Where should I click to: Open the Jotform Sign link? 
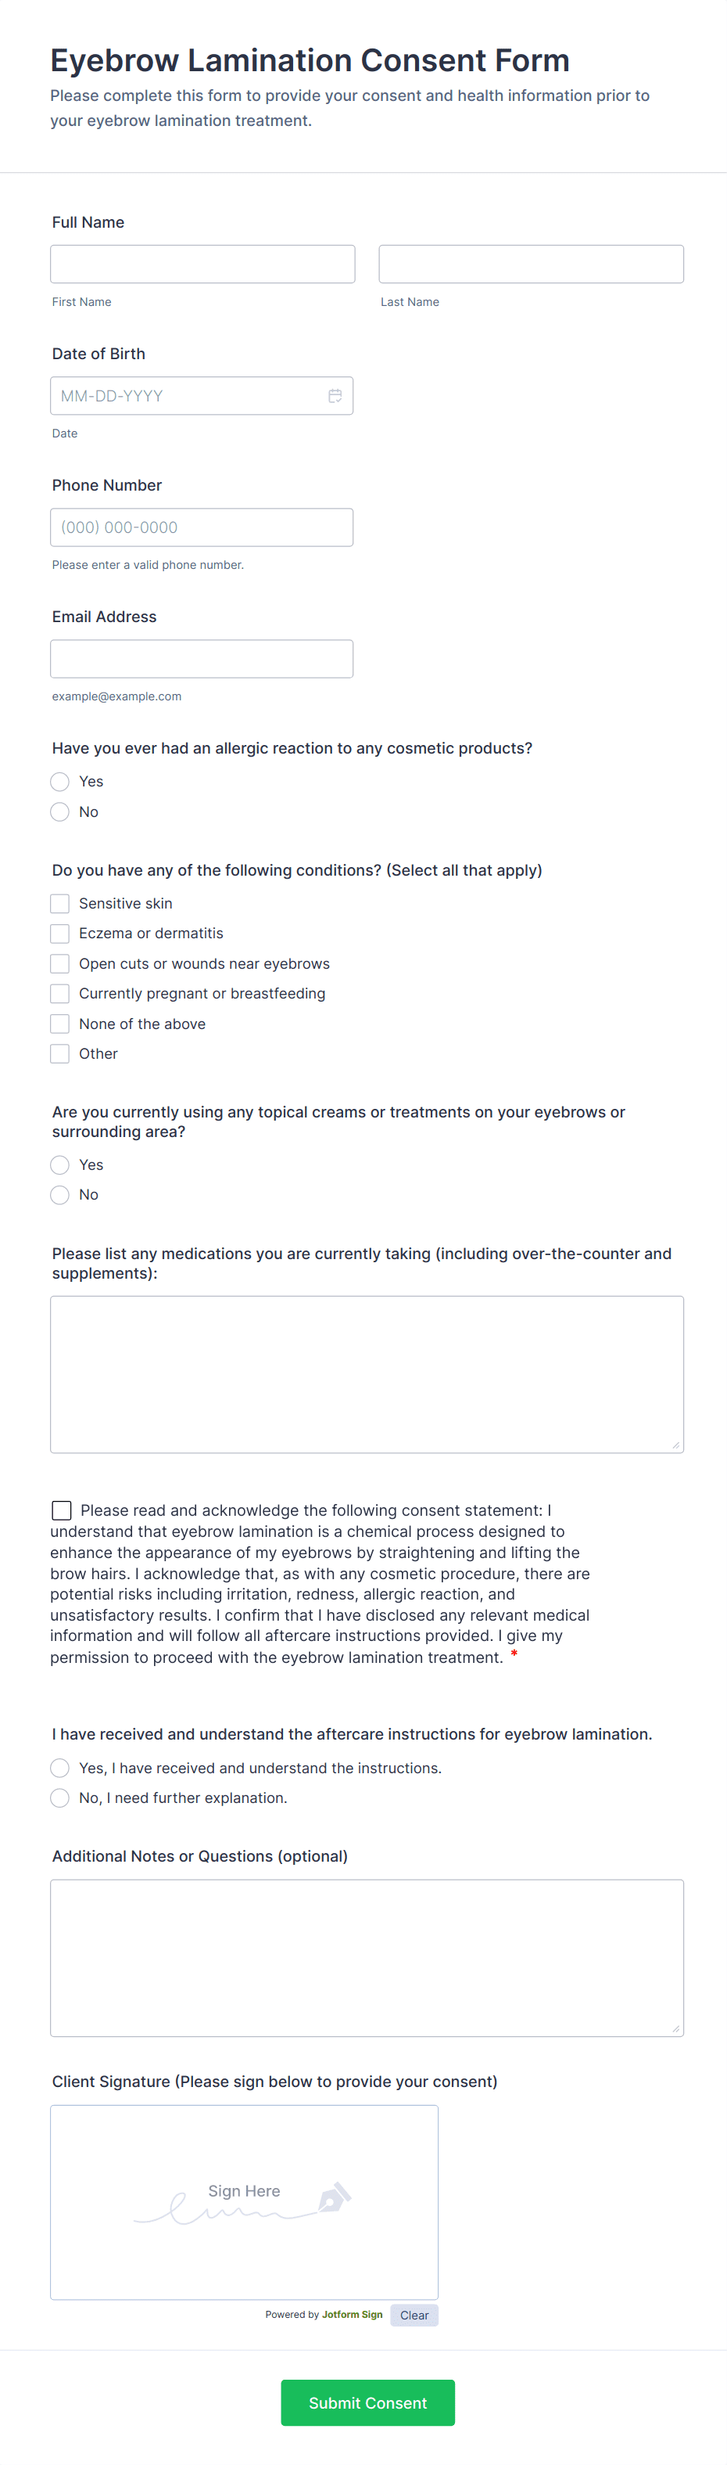click(x=351, y=2314)
